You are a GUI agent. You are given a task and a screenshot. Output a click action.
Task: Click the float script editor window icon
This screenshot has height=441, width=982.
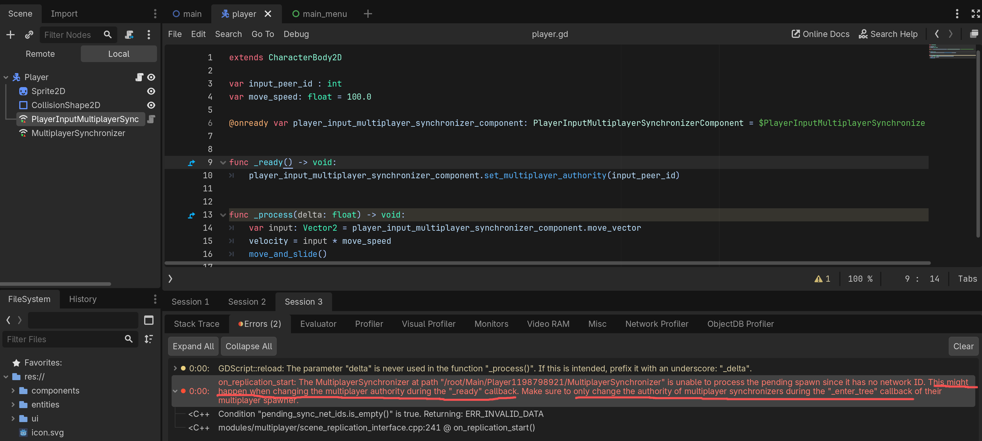[974, 34]
